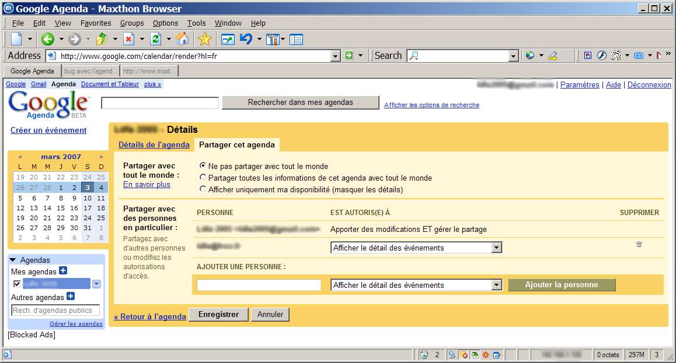
Task: Open the Address bar history dropdown
Action: [336, 56]
